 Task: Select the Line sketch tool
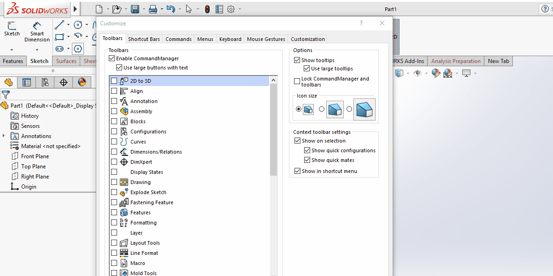tap(59, 25)
